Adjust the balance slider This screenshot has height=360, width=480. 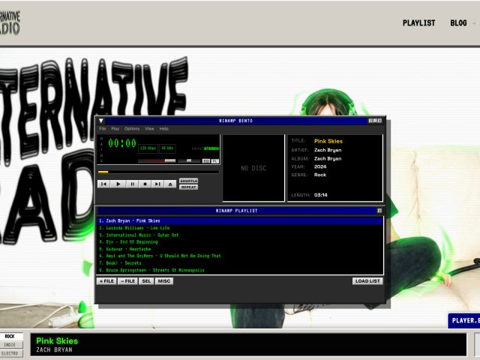[189, 160]
